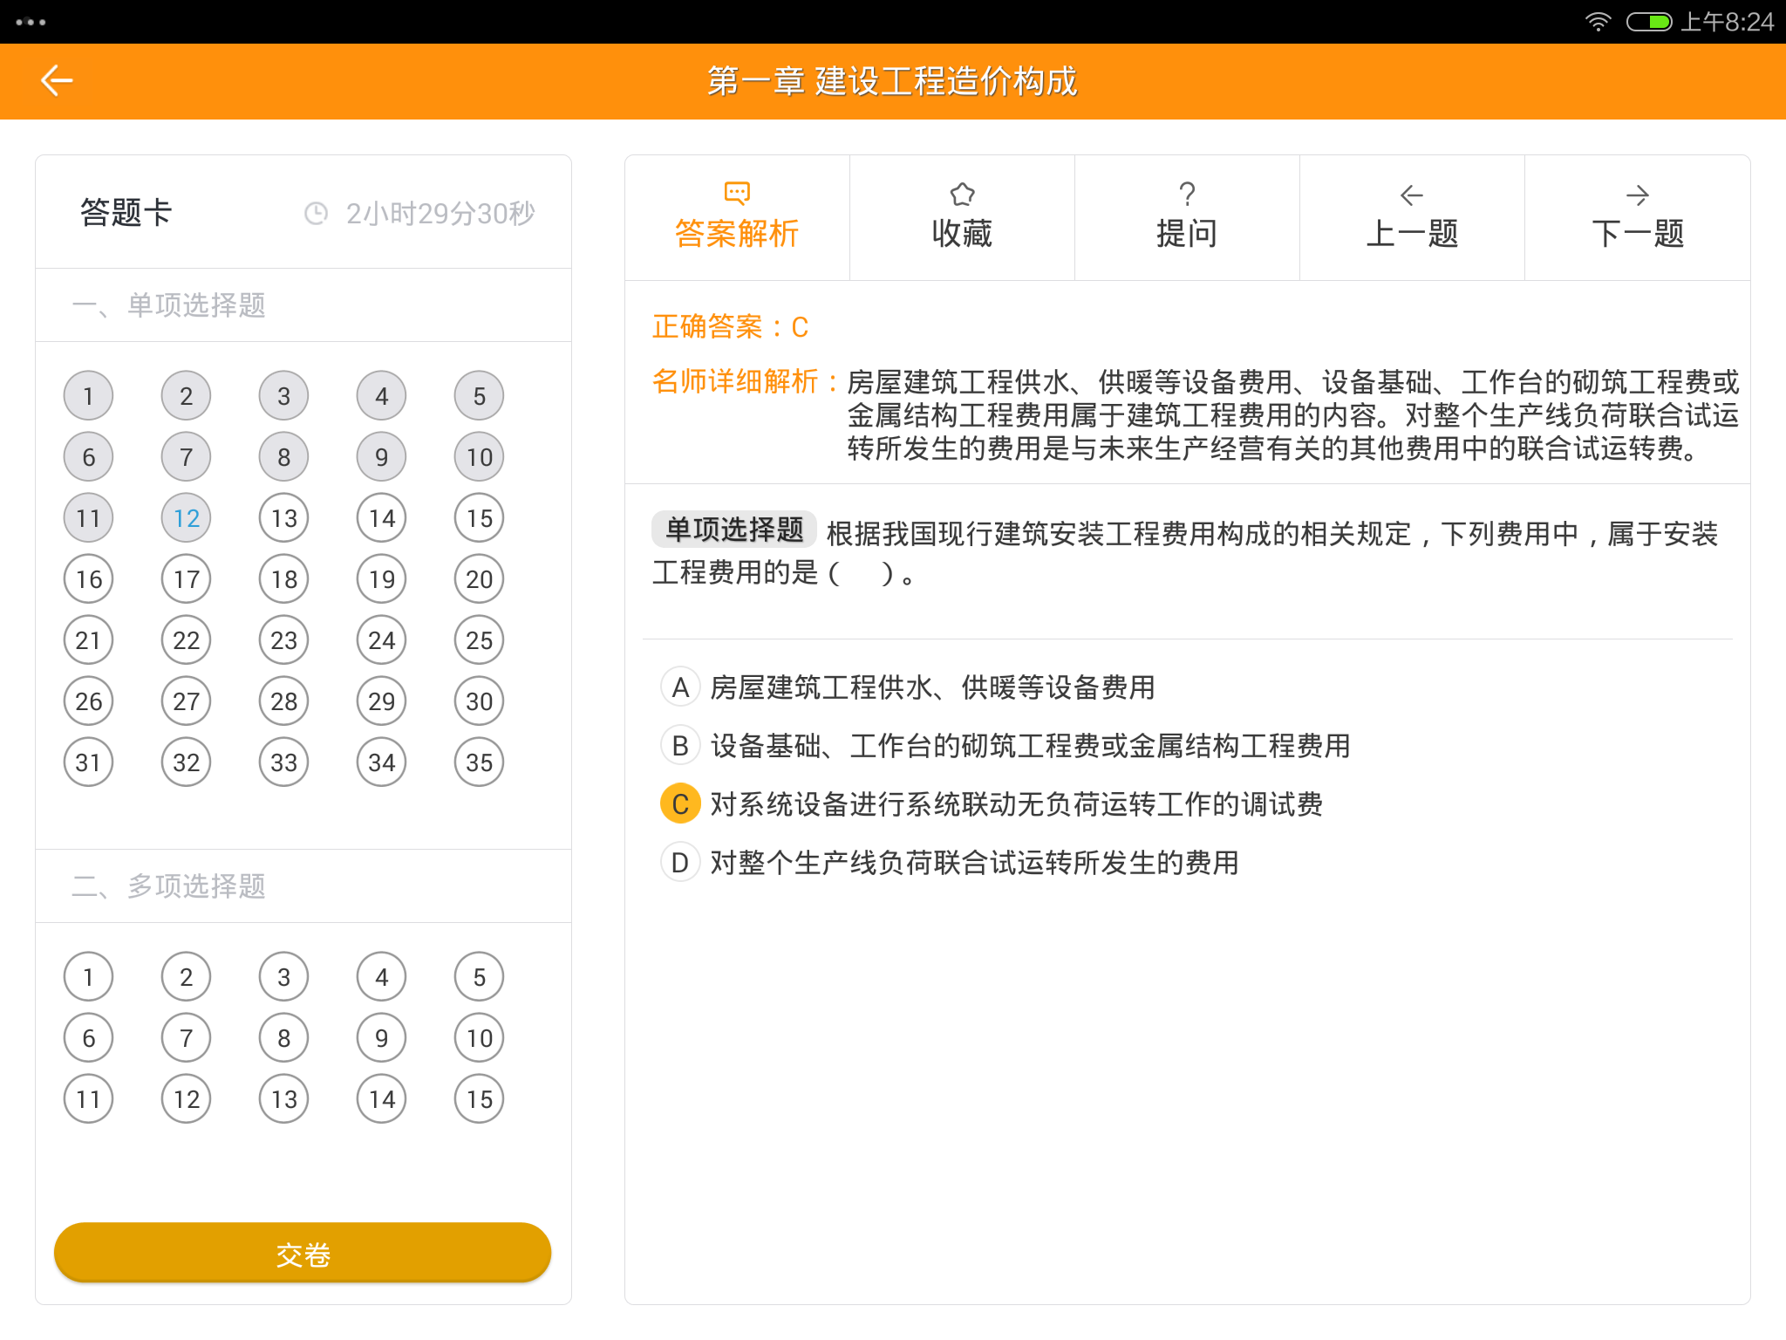Select option D 对整个生产线负荷

(x=950, y=862)
